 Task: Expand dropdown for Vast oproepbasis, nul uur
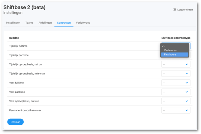(176, 101)
